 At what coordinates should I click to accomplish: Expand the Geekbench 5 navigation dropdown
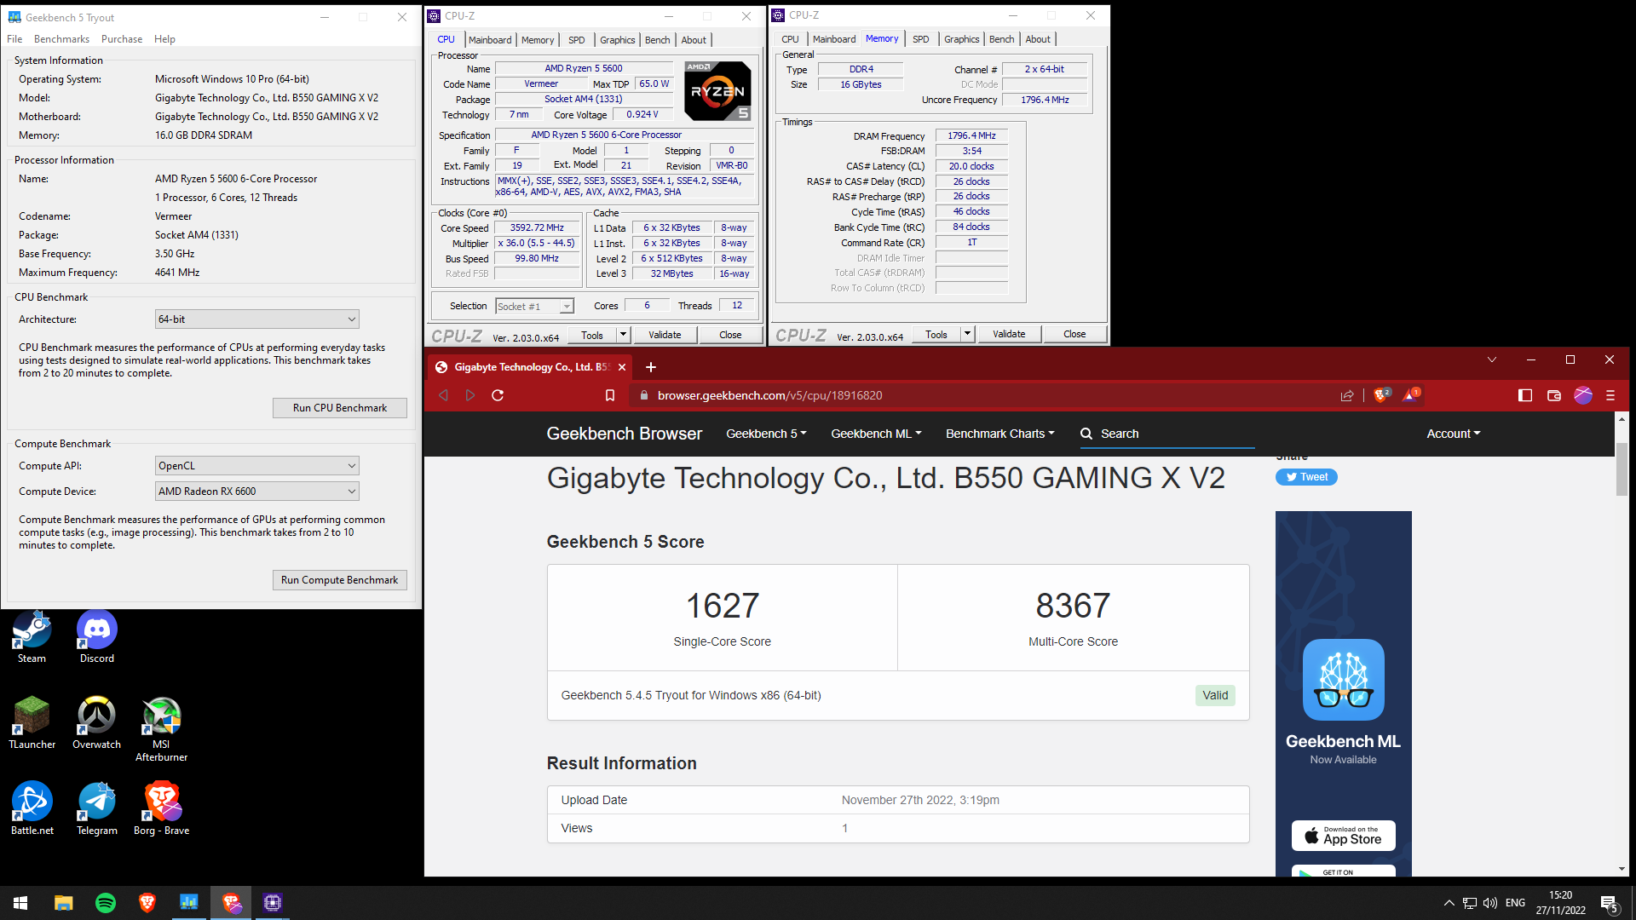tap(766, 434)
